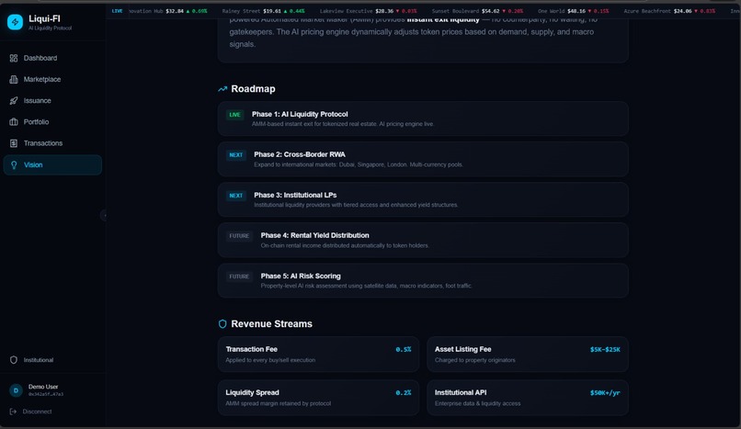Select the Vision menu item
This screenshot has height=429, width=741.
52,164
